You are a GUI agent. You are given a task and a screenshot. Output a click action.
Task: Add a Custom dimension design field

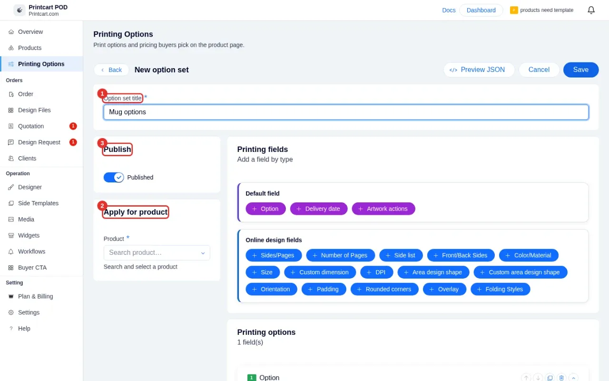click(320, 272)
